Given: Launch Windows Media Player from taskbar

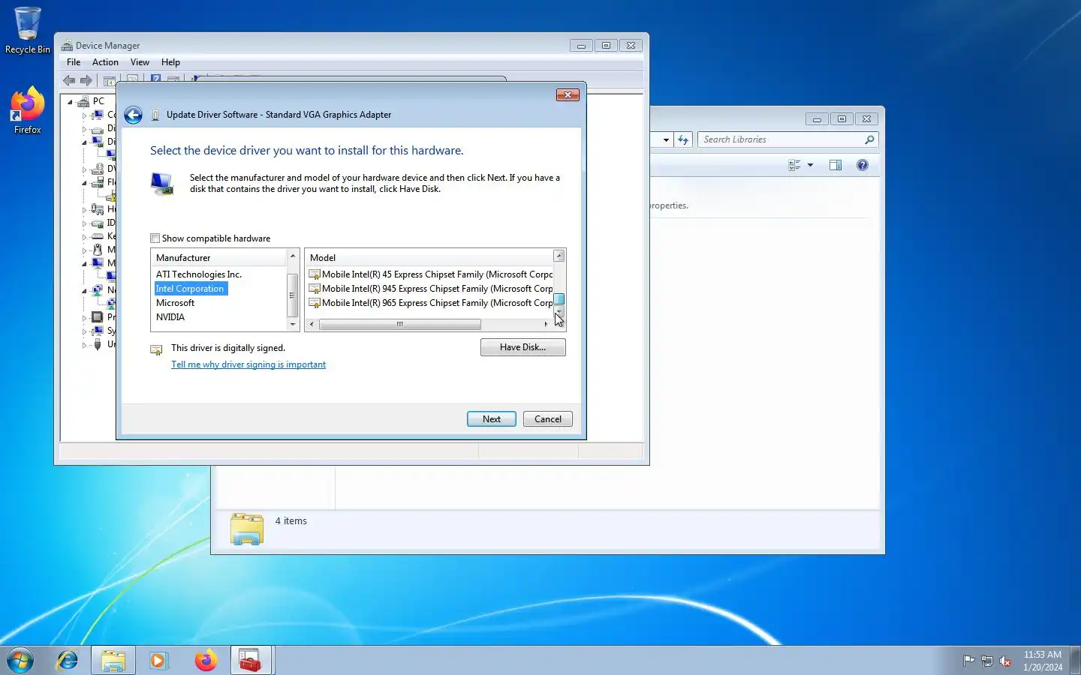Looking at the screenshot, I should pos(158,661).
